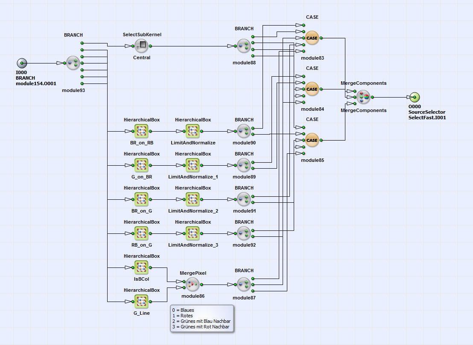The width and height of the screenshot is (473, 345).
Task: Click the RB_on_G HierarchicalBox node
Action: (x=141, y=233)
